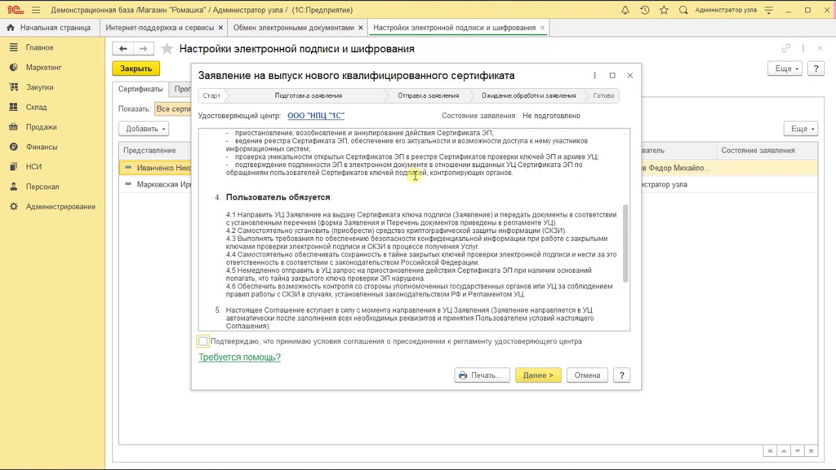Click Печать... button in dialog
This screenshot has width=836, height=470.
[x=482, y=375]
